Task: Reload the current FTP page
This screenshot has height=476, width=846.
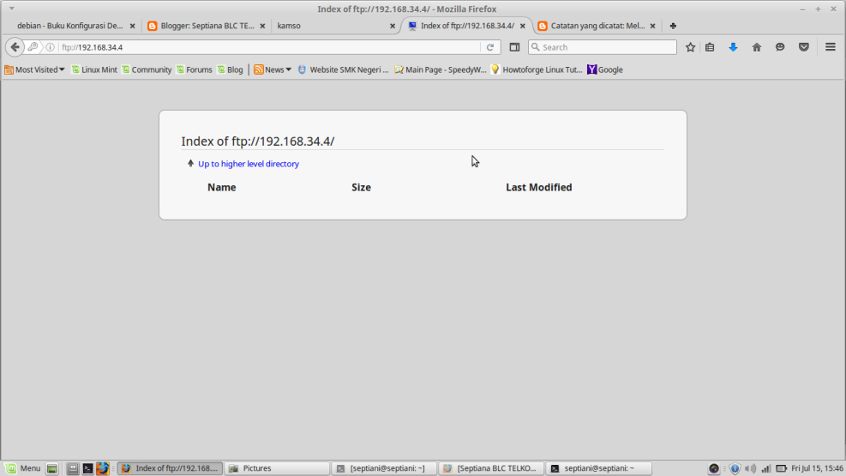Action: pos(490,47)
